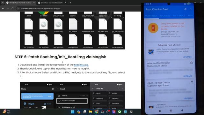Open the weather widget showing 18°C
204x115 pixels.
pos(6,111)
